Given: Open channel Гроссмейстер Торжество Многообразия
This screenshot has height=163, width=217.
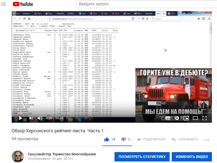Looking at the screenshot, I should click(x=62, y=154).
